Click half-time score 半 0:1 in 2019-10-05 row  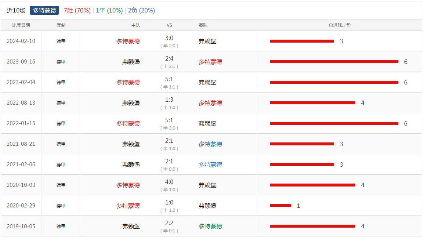(169, 231)
